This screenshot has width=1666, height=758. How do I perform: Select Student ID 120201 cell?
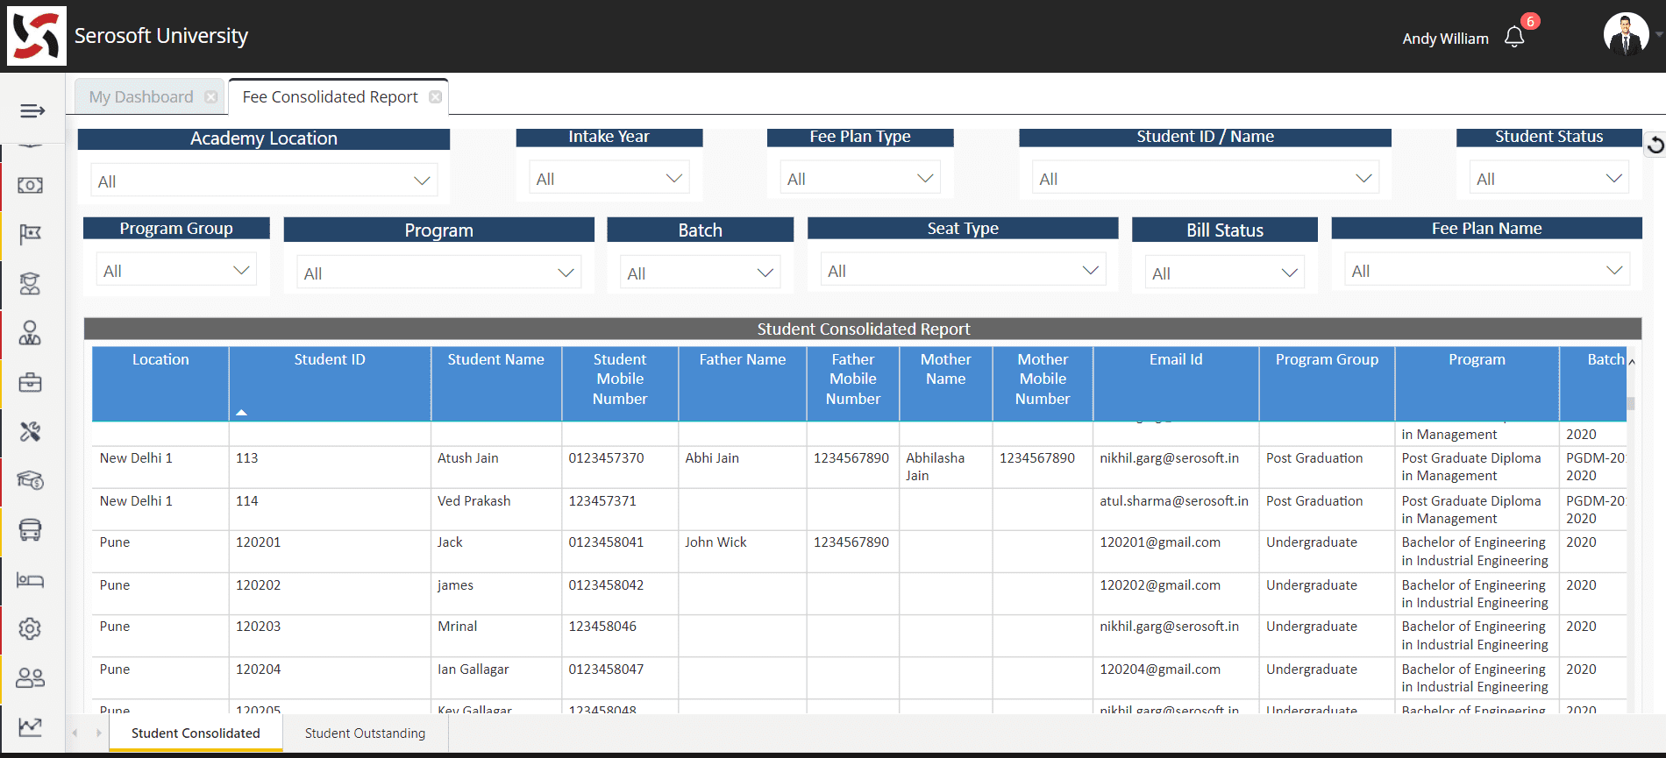330,551
